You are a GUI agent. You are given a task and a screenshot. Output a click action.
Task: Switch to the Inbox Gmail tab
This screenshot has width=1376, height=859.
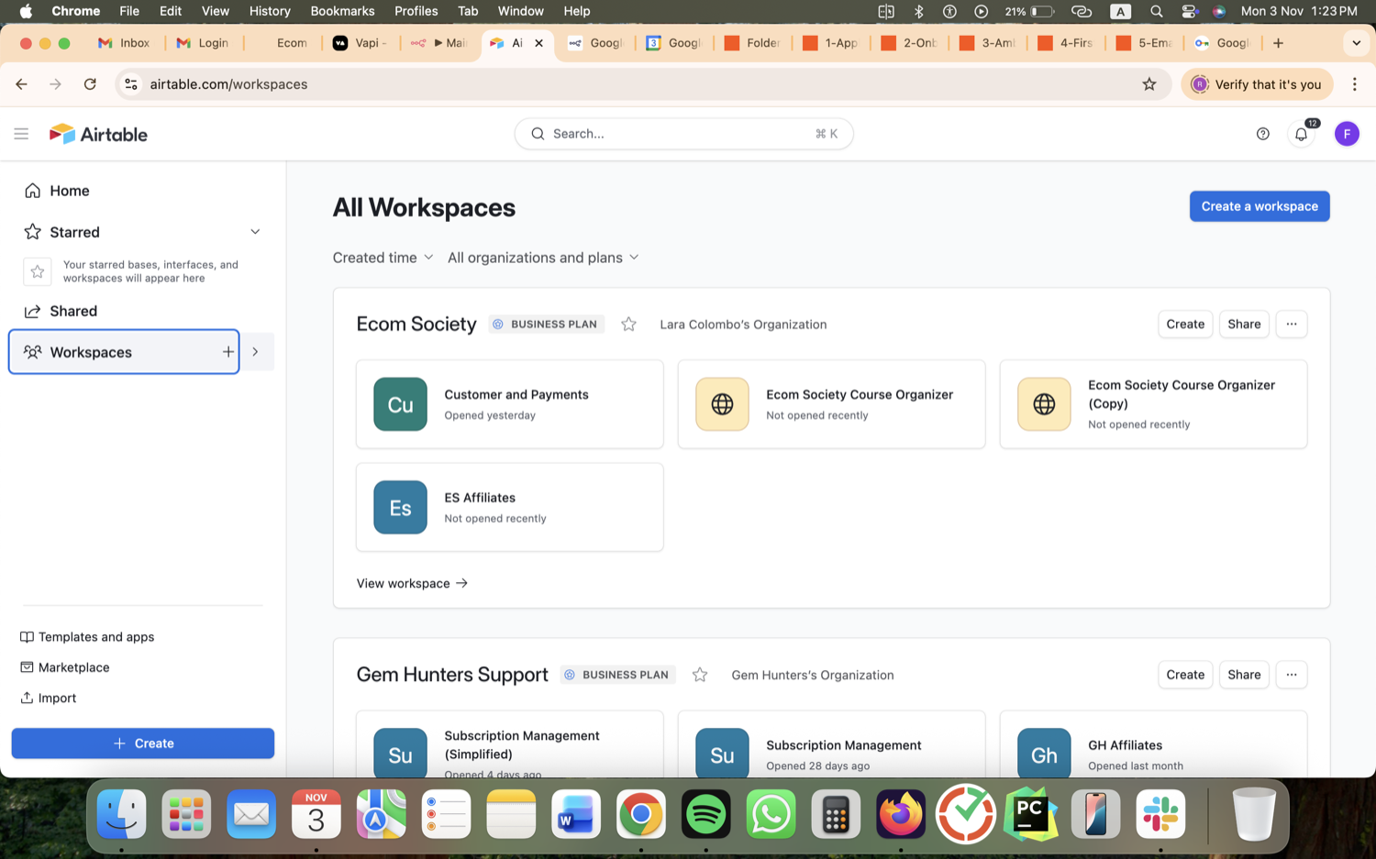(125, 43)
